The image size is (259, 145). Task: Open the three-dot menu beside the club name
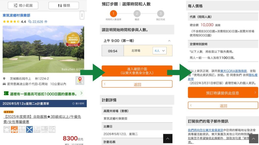pyautogui.click(x=82, y=15)
